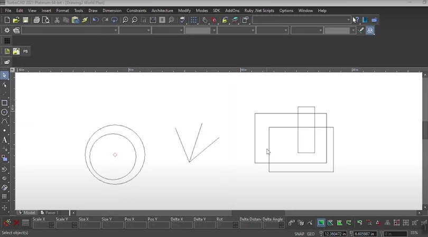
Task: Toggle SNAP mode in status bar
Action: [299, 234]
